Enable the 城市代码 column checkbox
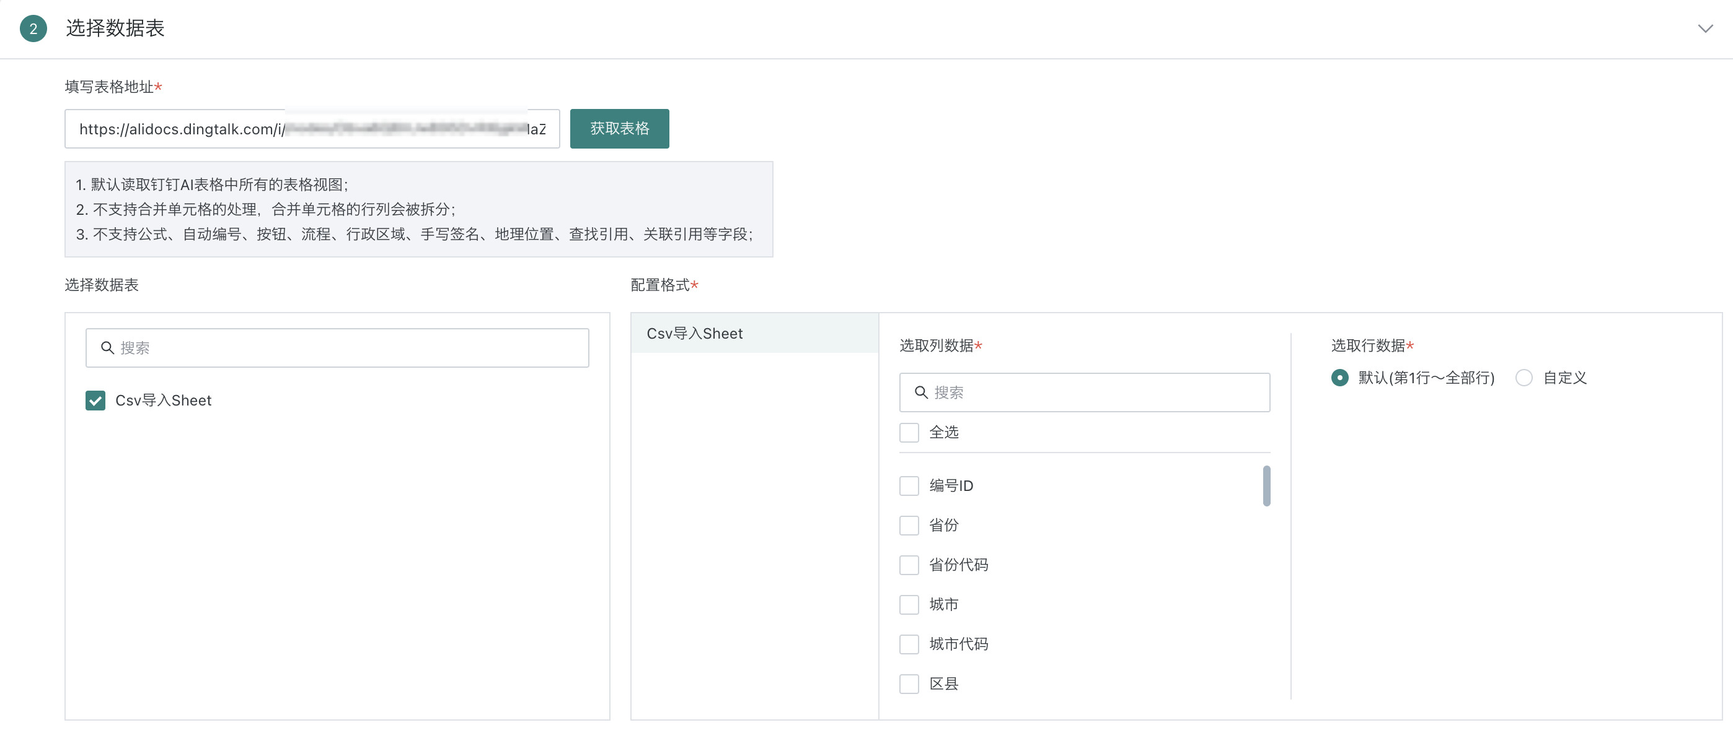Screen dimensions: 1733x733 tap(909, 644)
